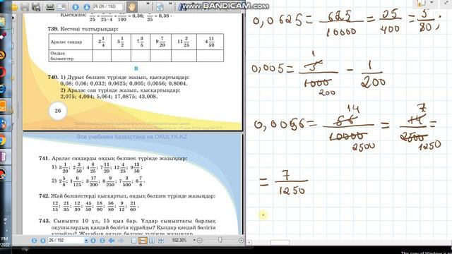Viewport: 452px width, 254px height.
Task: Click the page number 26 circle
Action: [x=58, y=111]
